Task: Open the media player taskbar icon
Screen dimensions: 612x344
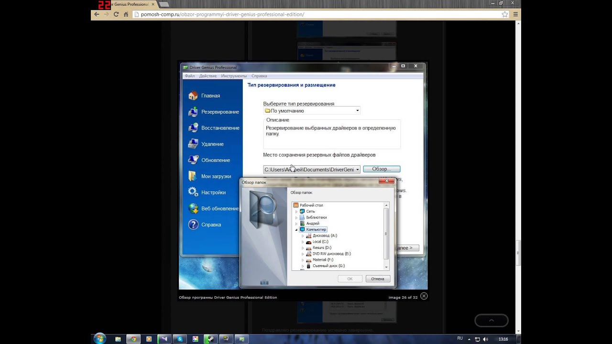Action: (149, 339)
